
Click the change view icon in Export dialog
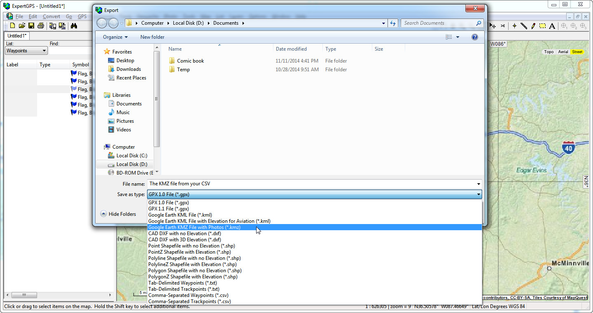pos(449,37)
